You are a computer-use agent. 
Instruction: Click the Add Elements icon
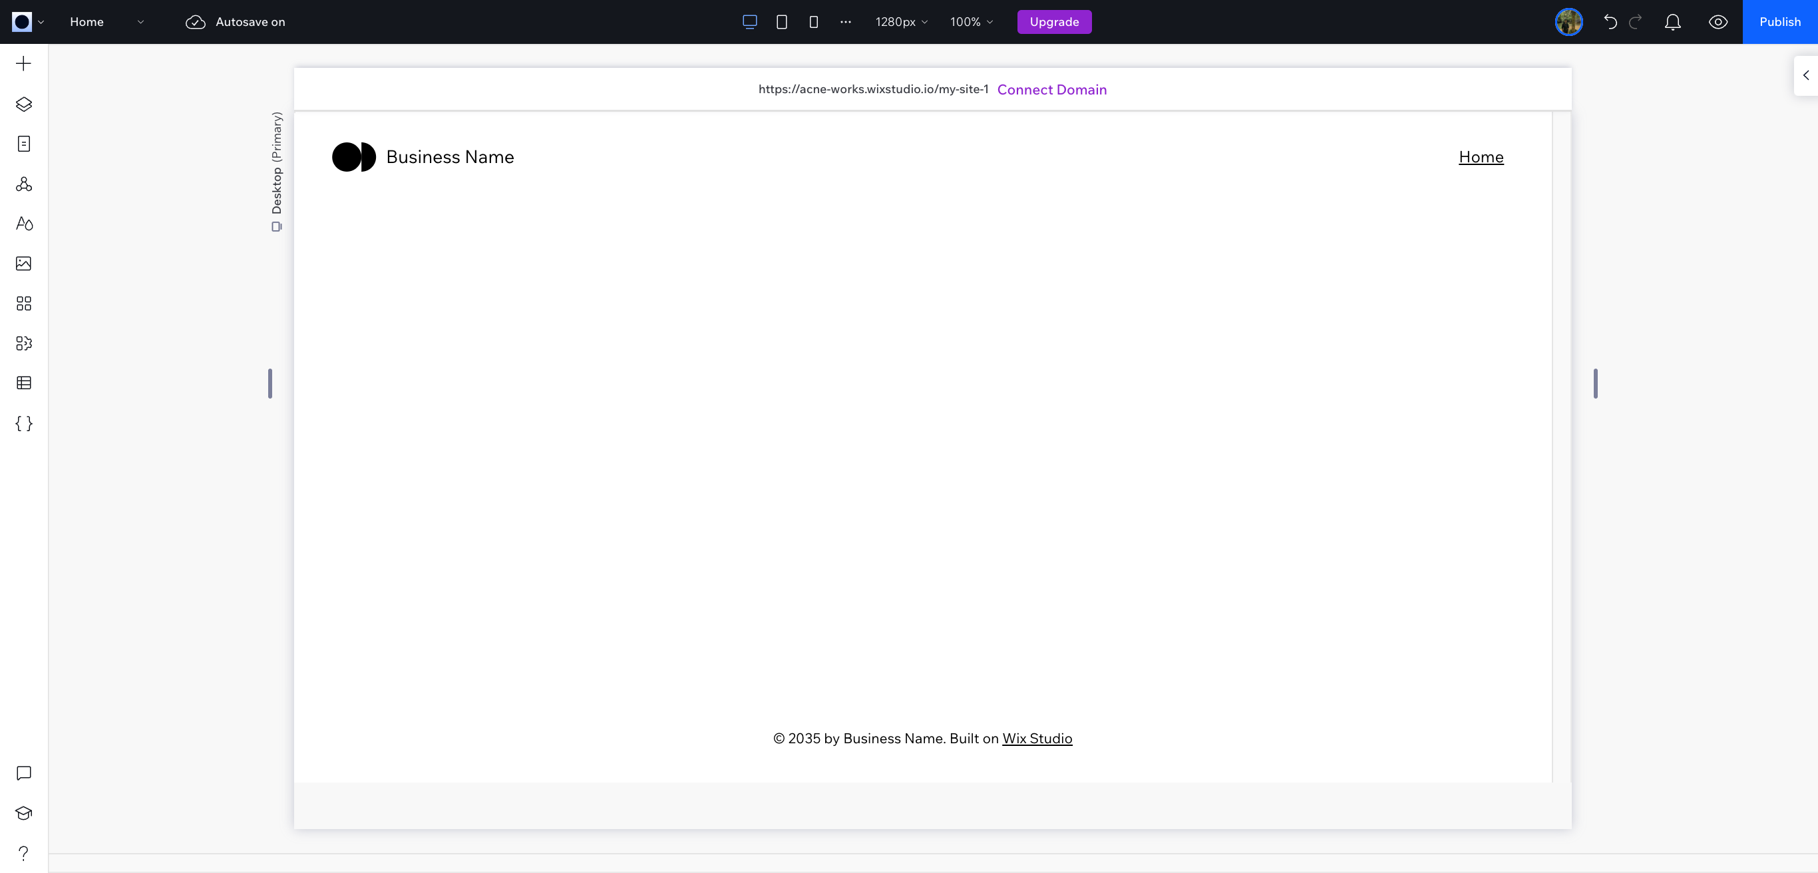25,64
